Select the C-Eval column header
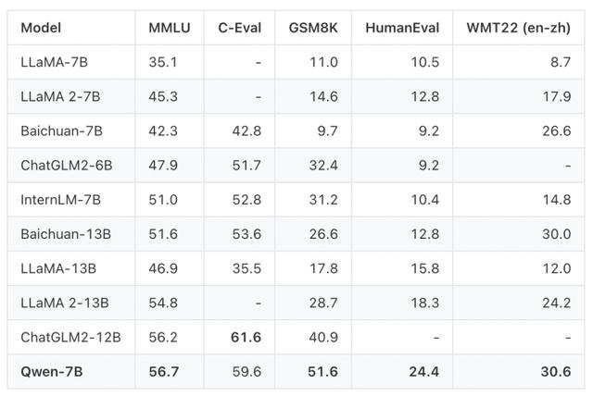Image resolution: width=593 pixels, height=396 pixels. [x=240, y=28]
